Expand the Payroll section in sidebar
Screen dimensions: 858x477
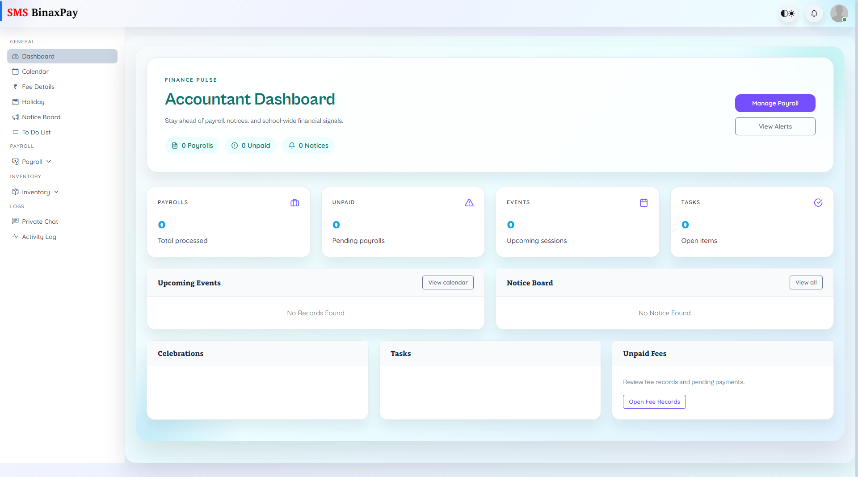(32, 161)
